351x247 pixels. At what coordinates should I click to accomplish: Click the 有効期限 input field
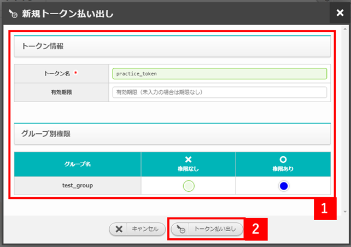pos(220,92)
